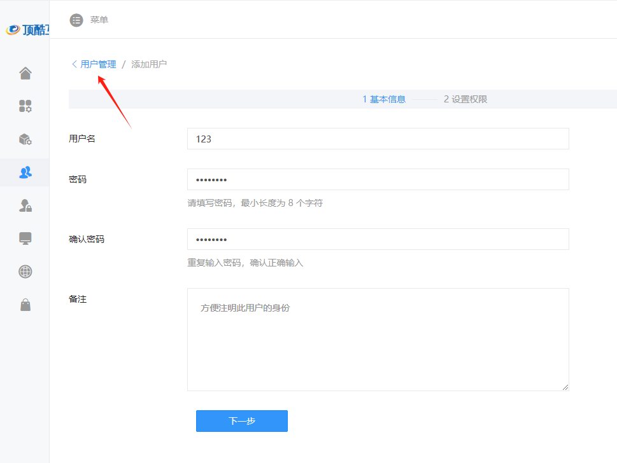Focus the 备注 textarea

pos(378,340)
